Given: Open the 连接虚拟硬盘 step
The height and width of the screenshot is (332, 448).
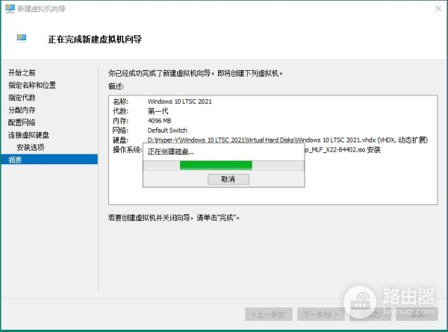Looking at the screenshot, I should click(x=28, y=135).
